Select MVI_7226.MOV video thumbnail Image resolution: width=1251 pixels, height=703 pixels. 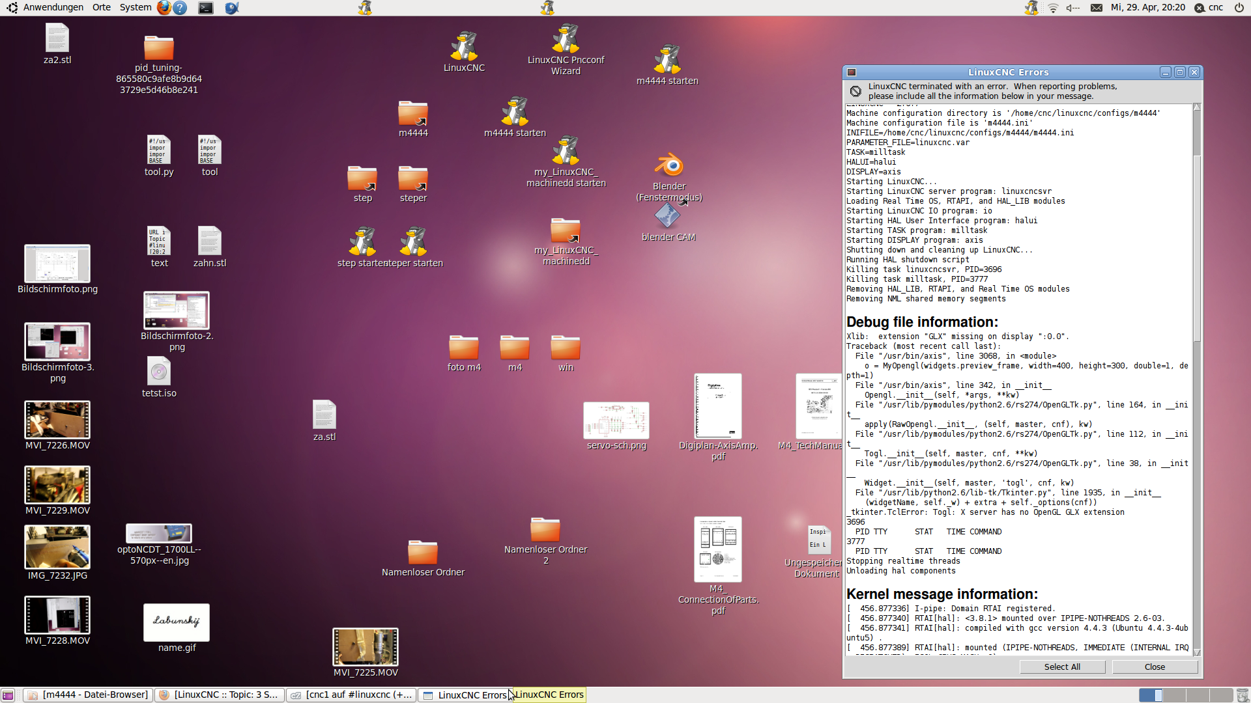pyautogui.click(x=57, y=420)
